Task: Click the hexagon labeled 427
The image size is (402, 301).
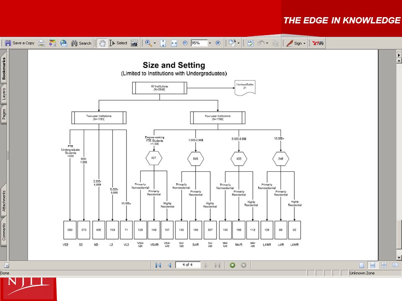Action: click(154, 158)
